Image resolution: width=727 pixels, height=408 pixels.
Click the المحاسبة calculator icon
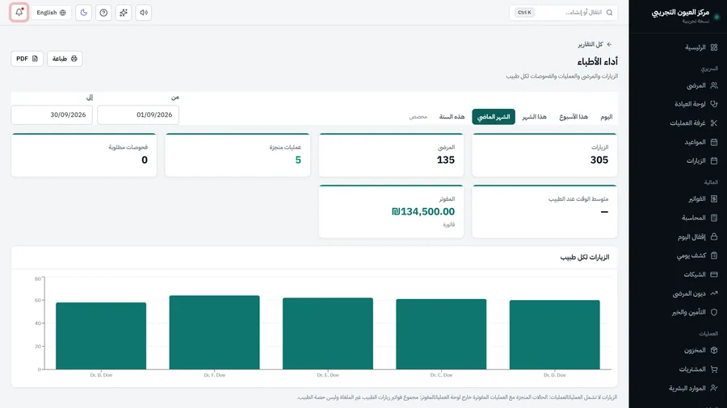tap(714, 218)
